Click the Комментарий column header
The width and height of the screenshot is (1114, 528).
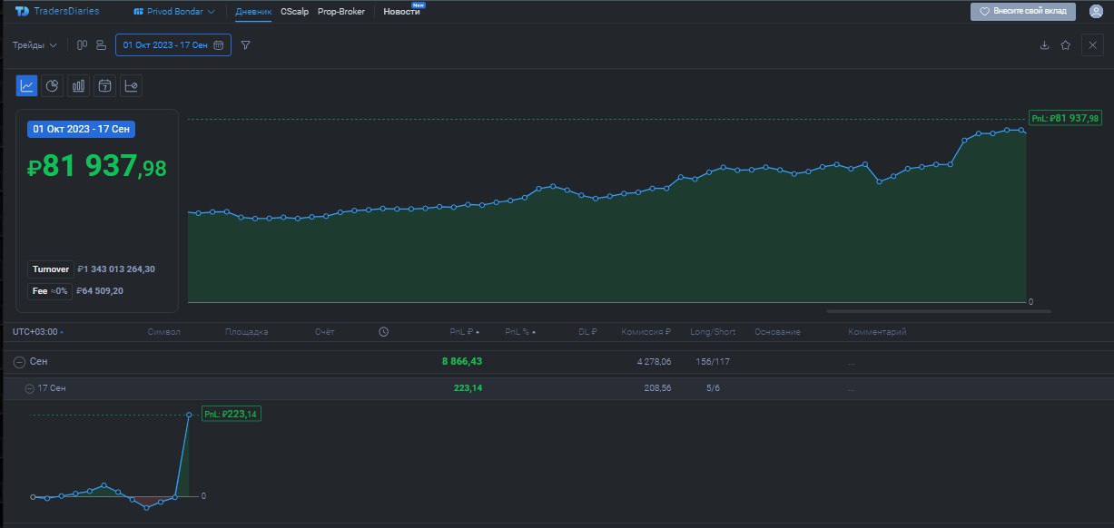coord(877,332)
